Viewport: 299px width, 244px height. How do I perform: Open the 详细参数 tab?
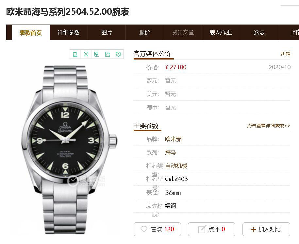pos(69,32)
